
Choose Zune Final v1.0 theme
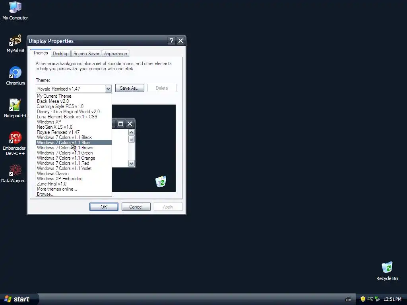pyautogui.click(x=74, y=184)
